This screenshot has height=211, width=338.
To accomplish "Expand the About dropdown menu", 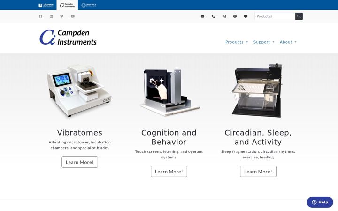I will (288, 42).
